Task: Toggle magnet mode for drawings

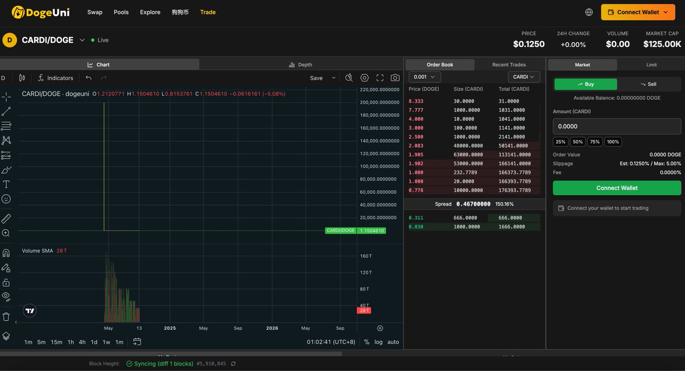Action: coord(6,253)
